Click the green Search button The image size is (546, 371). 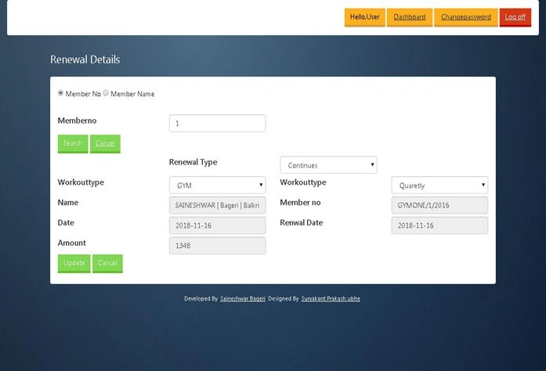tap(73, 143)
